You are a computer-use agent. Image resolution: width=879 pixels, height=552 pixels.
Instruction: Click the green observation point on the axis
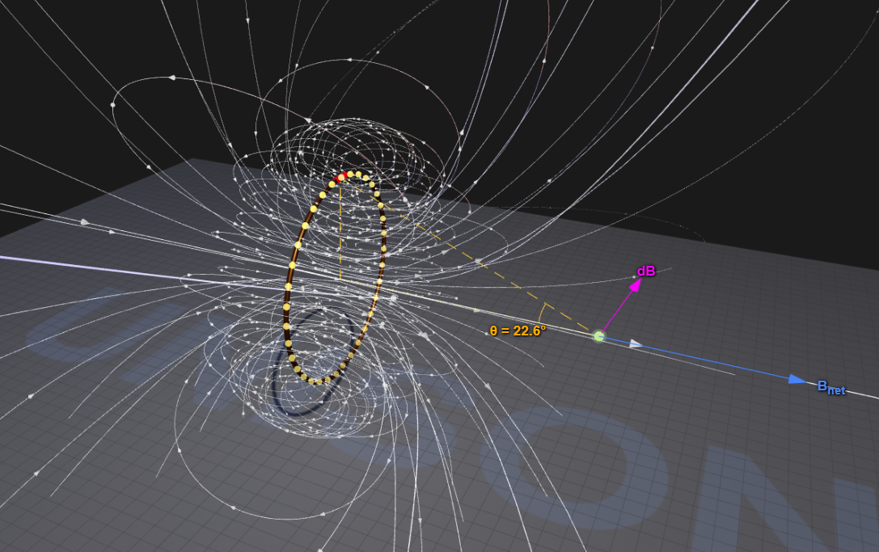599,336
